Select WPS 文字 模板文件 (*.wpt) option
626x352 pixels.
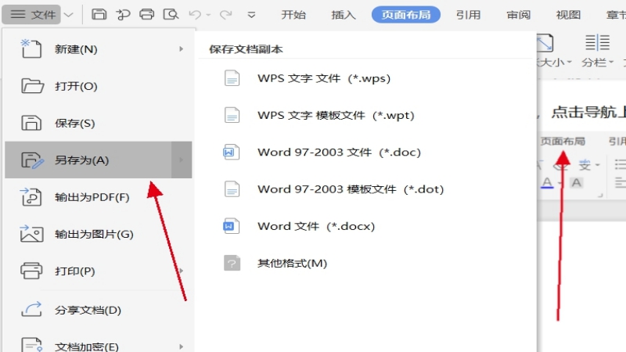click(336, 115)
